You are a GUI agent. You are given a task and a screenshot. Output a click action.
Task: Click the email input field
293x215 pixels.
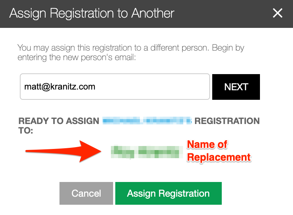(115, 87)
